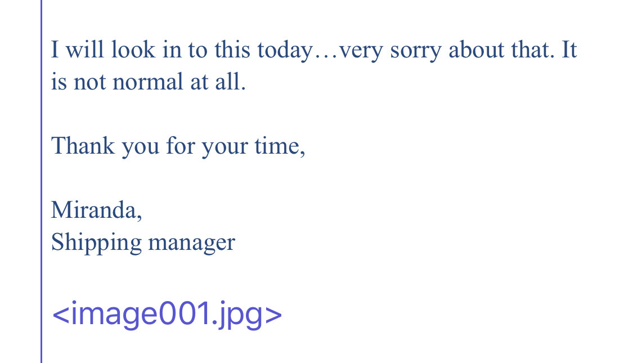Click the word "today" in the first sentence

pyautogui.click(x=285, y=51)
